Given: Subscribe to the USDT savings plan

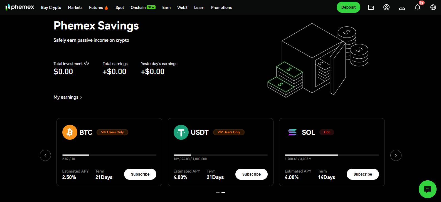Looking at the screenshot, I should pyautogui.click(x=252, y=174).
